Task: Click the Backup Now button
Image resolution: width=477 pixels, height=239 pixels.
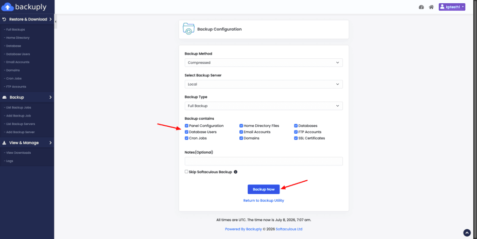Action: [264, 189]
